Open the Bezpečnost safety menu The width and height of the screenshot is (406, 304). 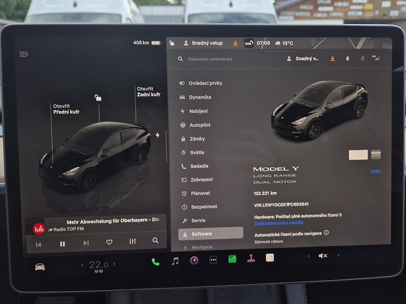[x=199, y=207]
